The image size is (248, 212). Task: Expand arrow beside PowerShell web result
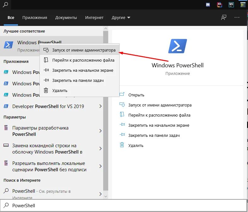tap(100, 194)
